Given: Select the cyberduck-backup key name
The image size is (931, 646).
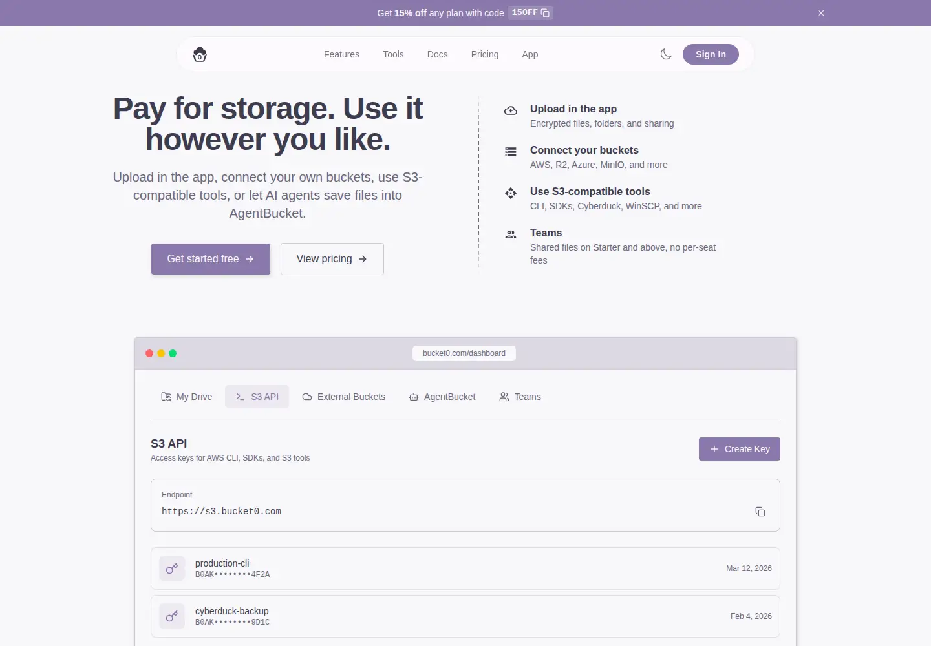Looking at the screenshot, I should [232, 611].
